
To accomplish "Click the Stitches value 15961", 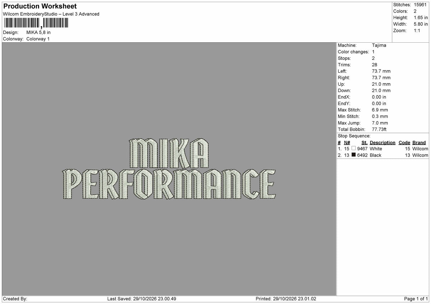I will [421, 5].
